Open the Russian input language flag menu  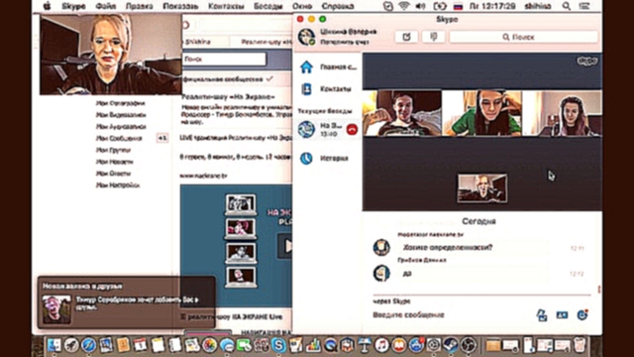coord(458,6)
